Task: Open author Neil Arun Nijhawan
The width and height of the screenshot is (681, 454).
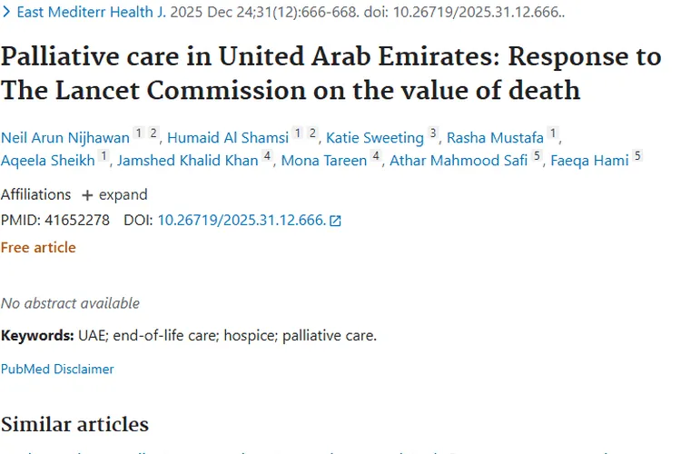Action: click(x=65, y=138)
